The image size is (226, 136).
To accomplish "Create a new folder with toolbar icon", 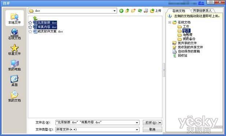I will (x=133, y=11).
